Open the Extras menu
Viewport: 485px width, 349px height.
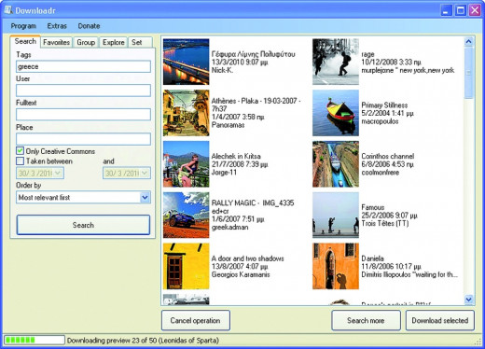57,26
